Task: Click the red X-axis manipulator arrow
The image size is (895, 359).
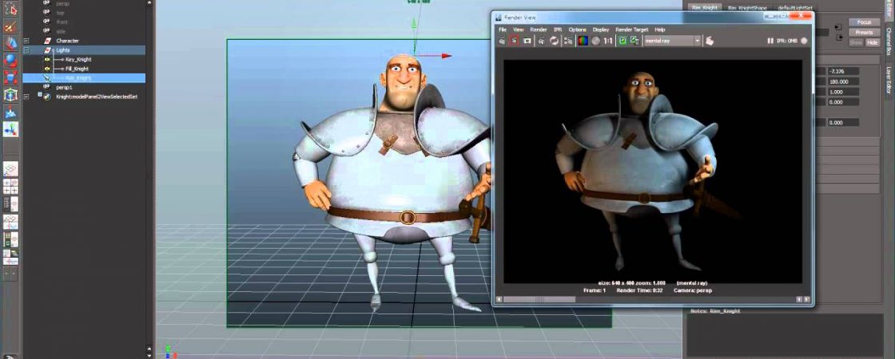Action: point(446,56)
